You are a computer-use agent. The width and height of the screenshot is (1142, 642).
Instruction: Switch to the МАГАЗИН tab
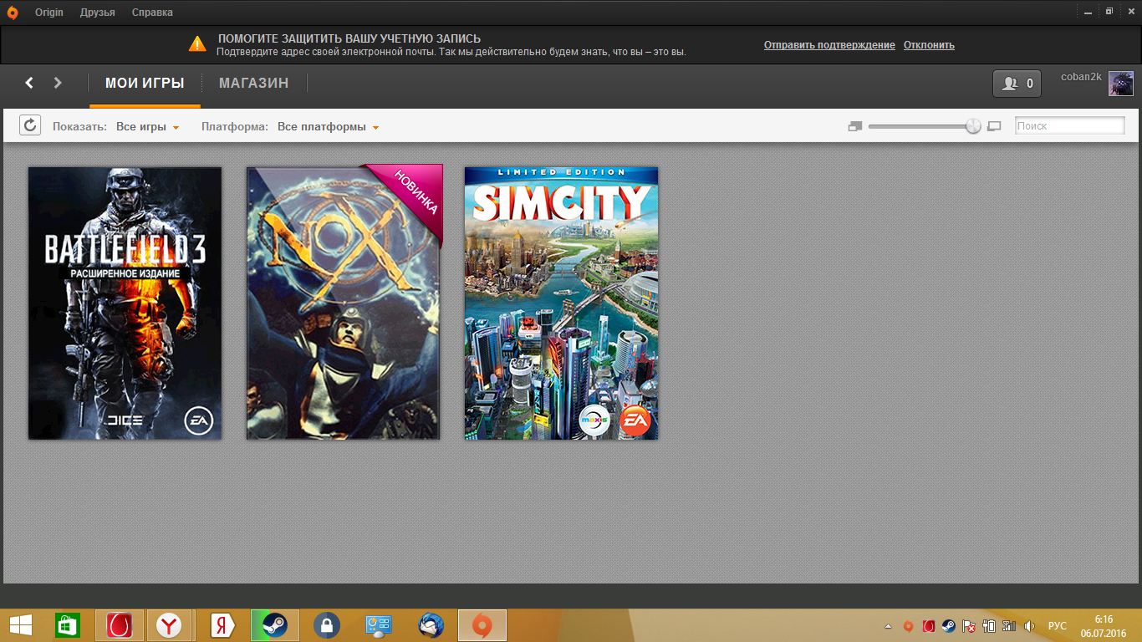pyautogui.click(x=254, y=84)
